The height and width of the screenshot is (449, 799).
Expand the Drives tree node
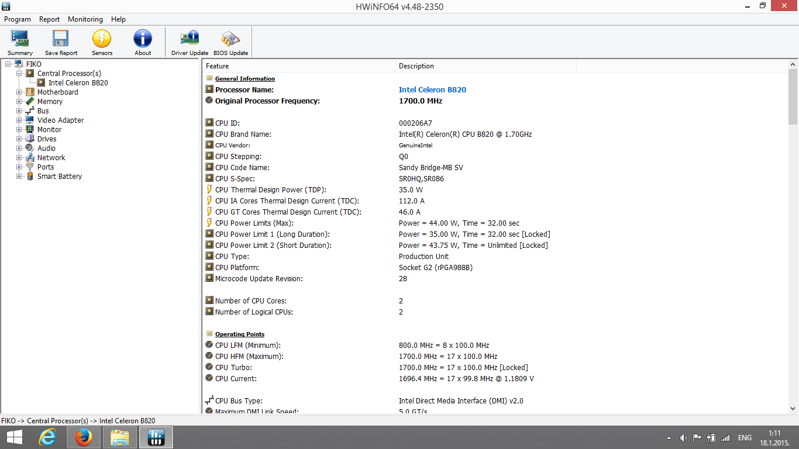19,139
